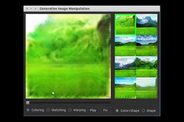This screenshot has width=184, height=122.
Task: Choose thumbnail with snowy blue mountain peaks
Action: (x=147, y=25)
